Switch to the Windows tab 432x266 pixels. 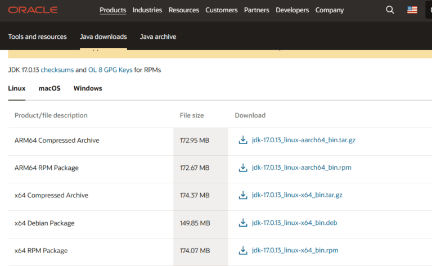(88, 88)
